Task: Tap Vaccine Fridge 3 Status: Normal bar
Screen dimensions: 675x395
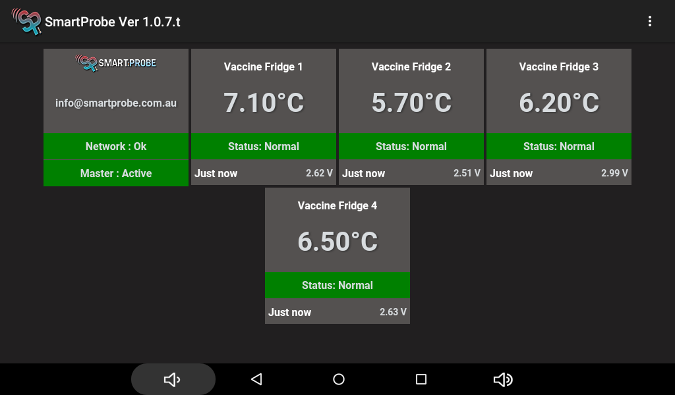Action: click(559, 146)
